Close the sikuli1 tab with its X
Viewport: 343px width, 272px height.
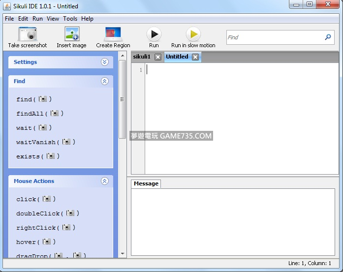(x=157, y=57)
